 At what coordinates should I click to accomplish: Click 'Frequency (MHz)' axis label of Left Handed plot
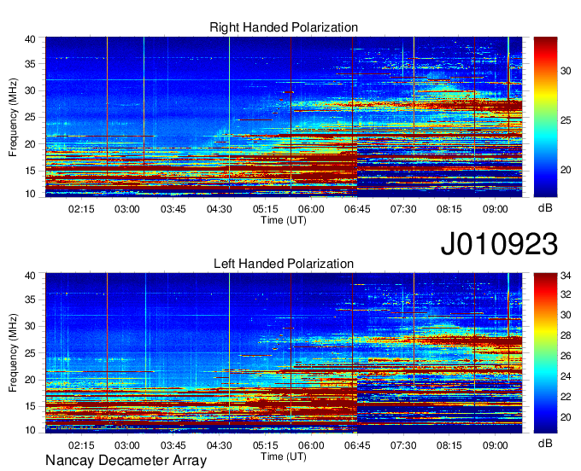13,353
